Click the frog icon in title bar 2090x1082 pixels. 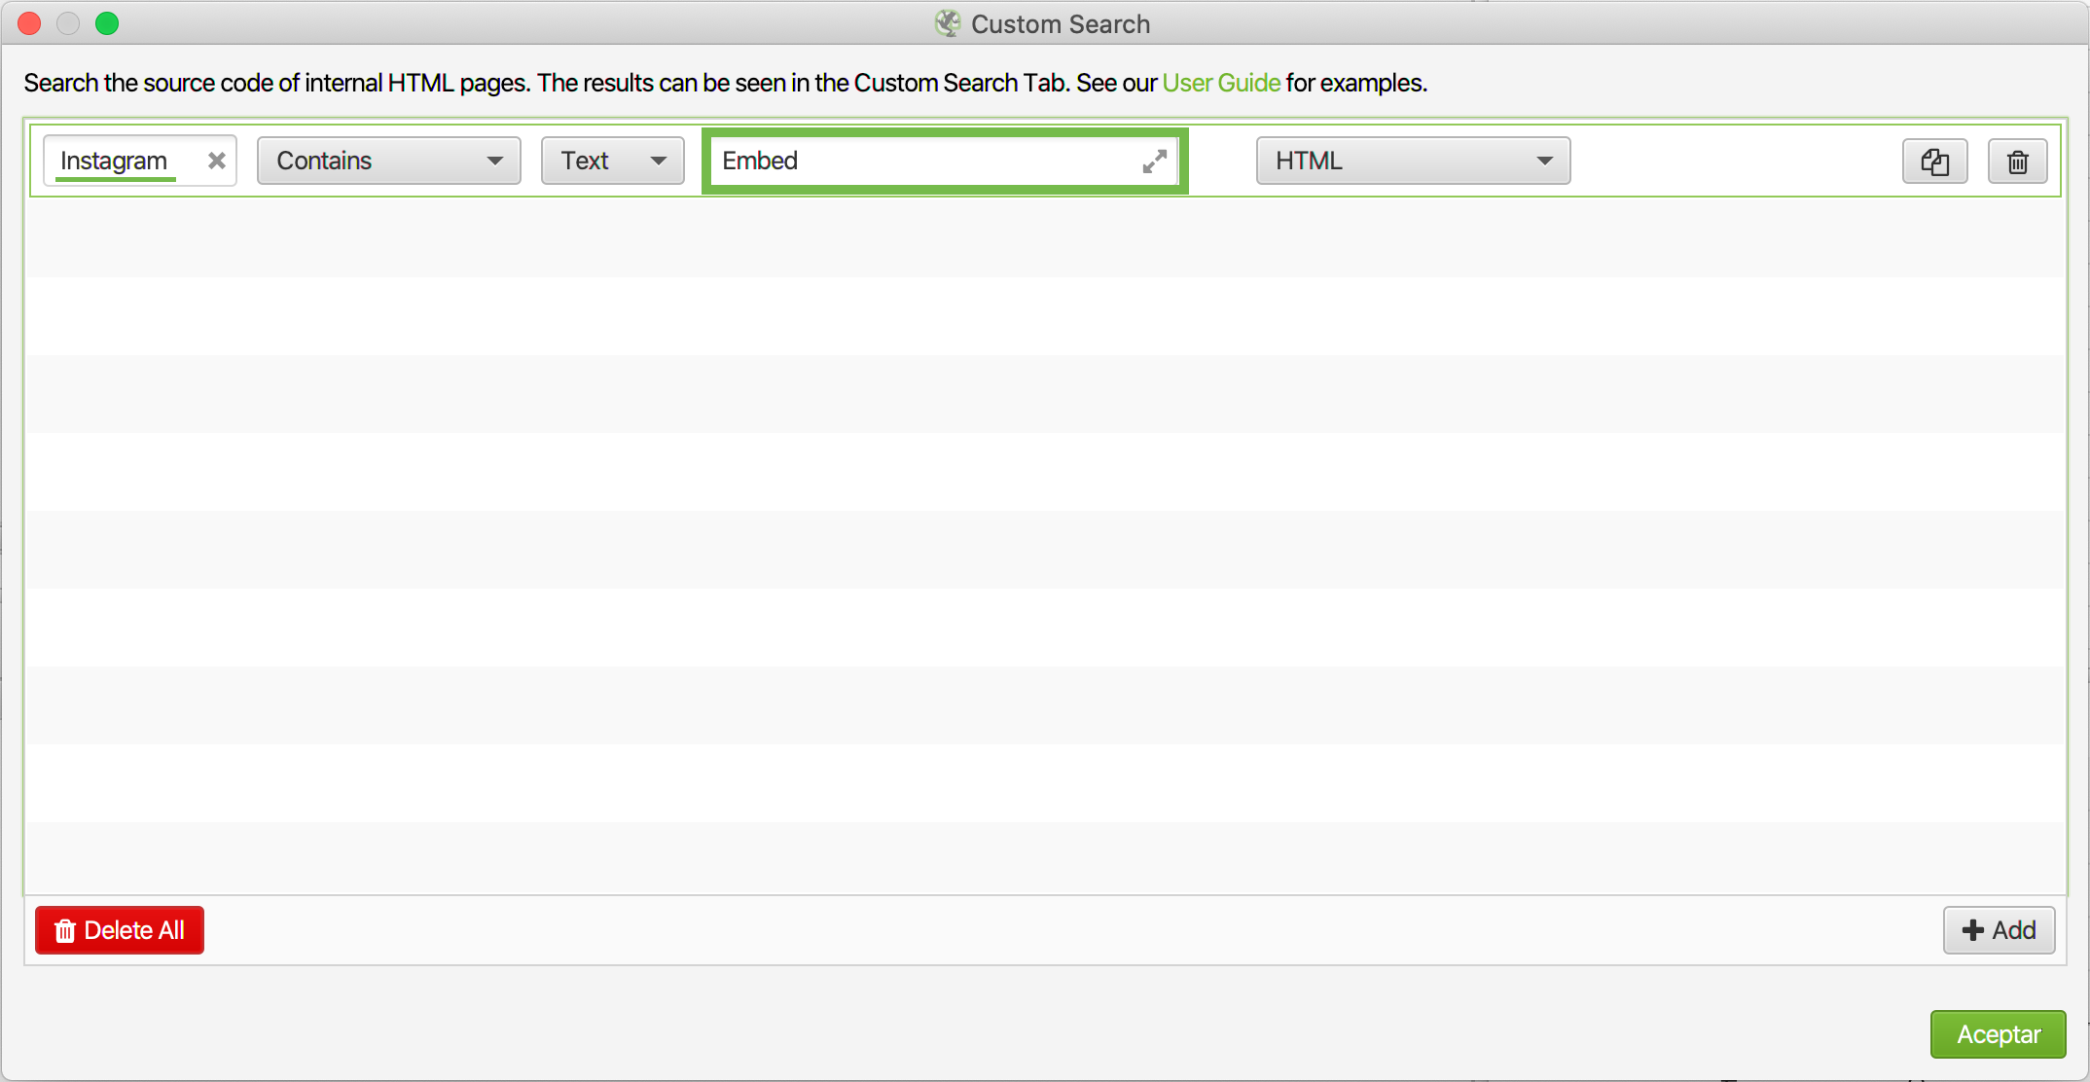pos(947,23)
